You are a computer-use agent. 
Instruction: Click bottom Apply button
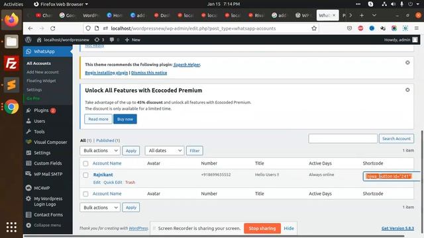pyautogui.click(x=131, y=208)
